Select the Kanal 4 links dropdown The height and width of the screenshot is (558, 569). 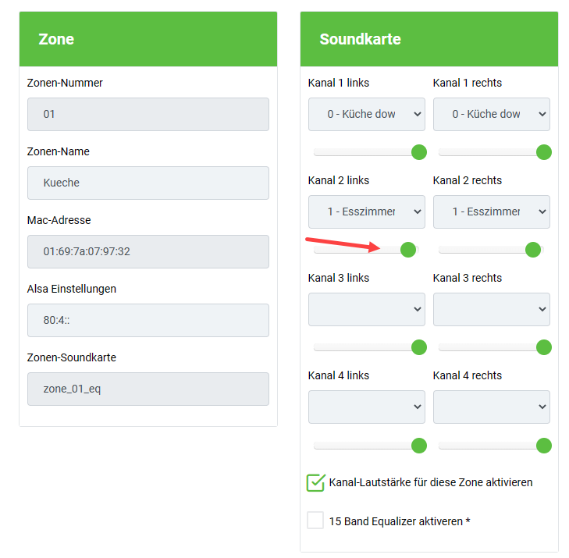(367, 407)
